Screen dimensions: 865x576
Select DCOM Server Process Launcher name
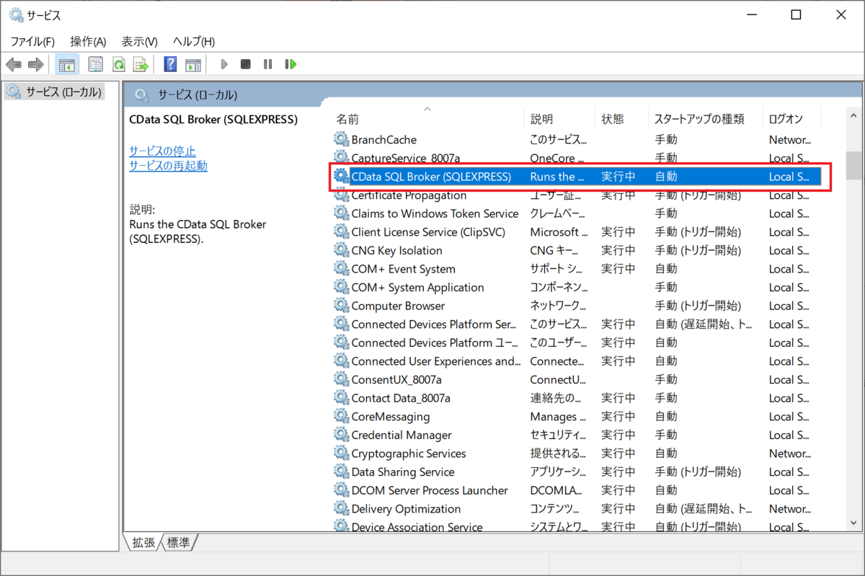[430, 490]
